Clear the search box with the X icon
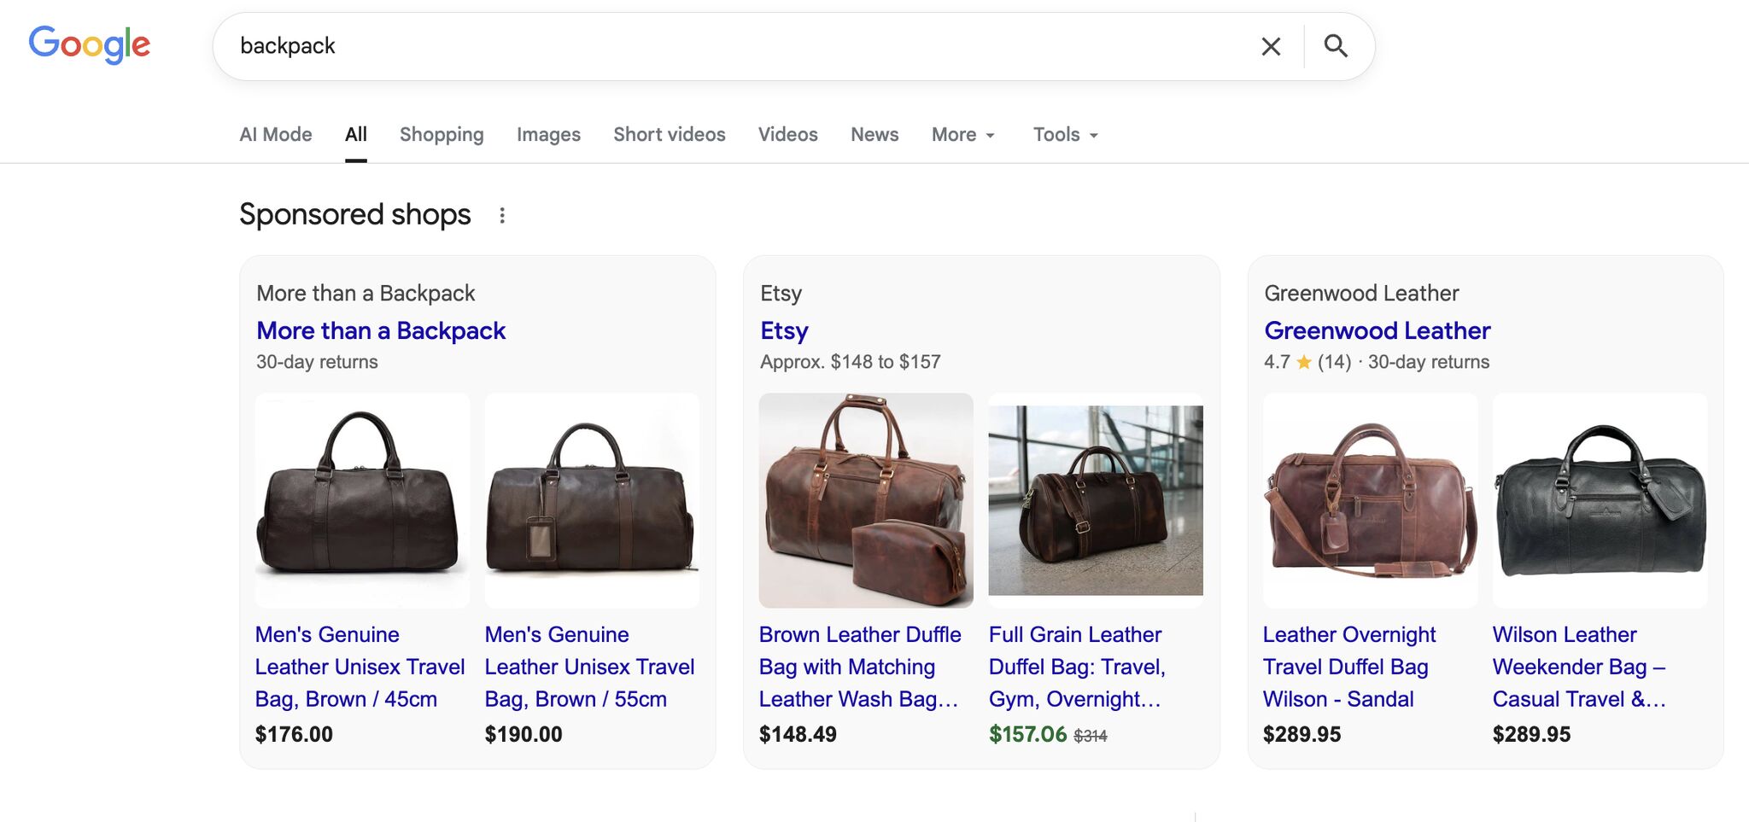Viewport: 1749px width, 822px height. tap(1271, 46)
